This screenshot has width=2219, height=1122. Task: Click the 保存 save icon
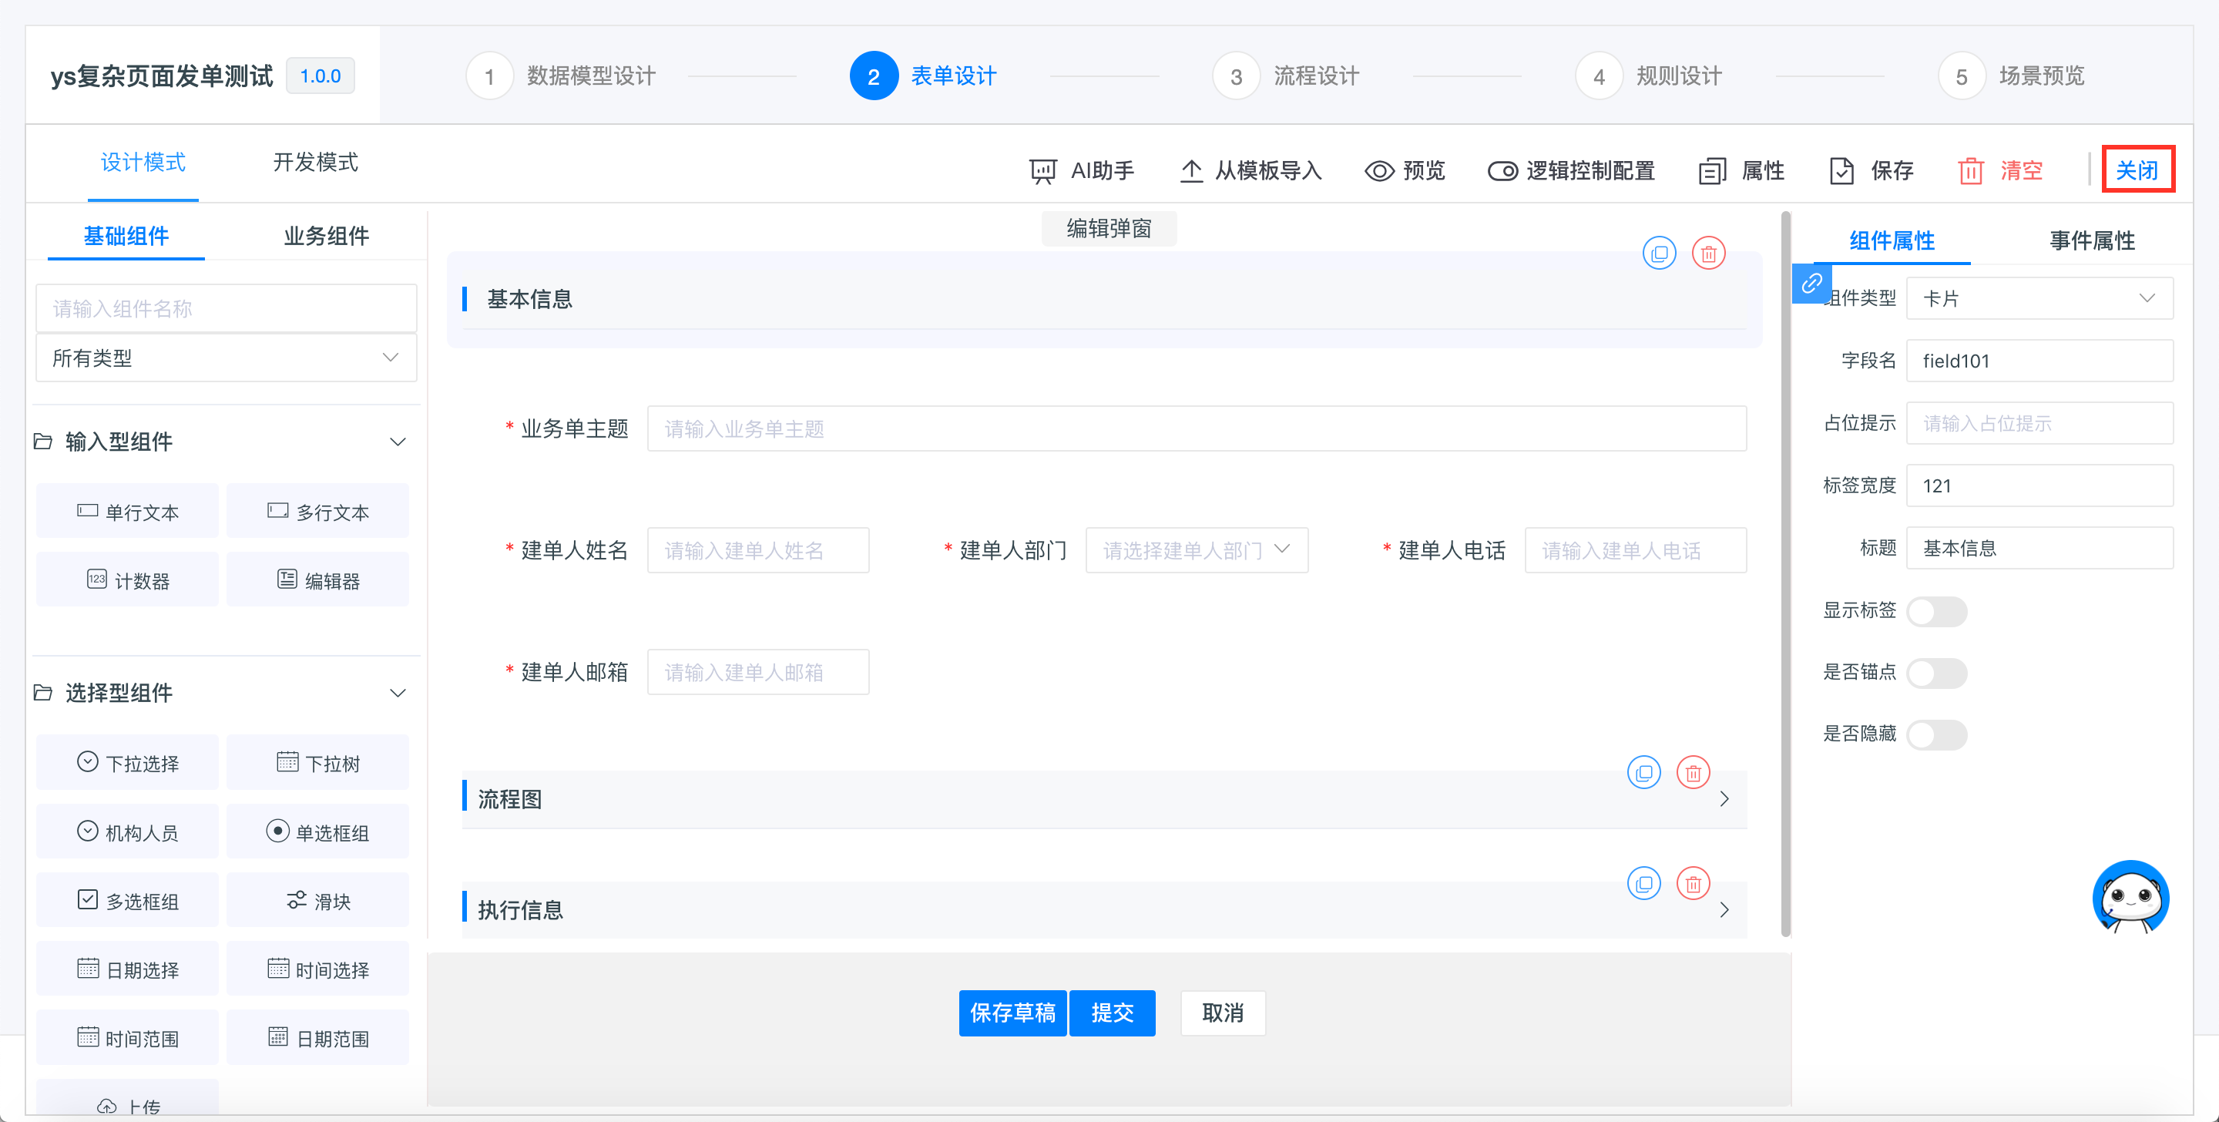1841,170
